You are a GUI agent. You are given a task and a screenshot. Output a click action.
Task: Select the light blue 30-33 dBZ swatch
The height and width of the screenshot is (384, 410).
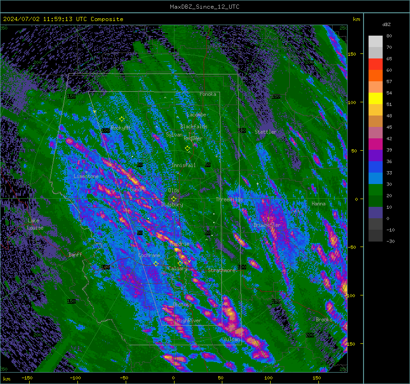coord(375,179)
